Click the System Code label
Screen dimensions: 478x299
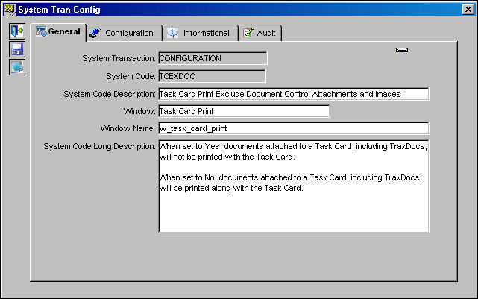(x=130, y=76)
